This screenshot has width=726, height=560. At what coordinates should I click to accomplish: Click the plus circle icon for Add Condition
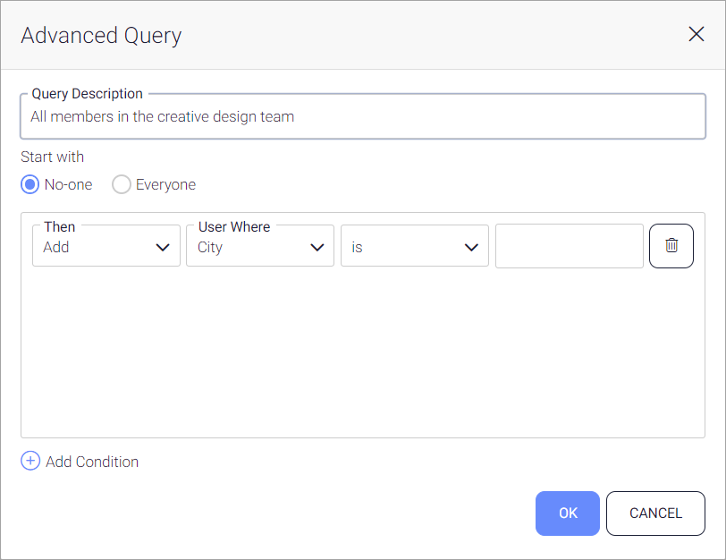30,462
